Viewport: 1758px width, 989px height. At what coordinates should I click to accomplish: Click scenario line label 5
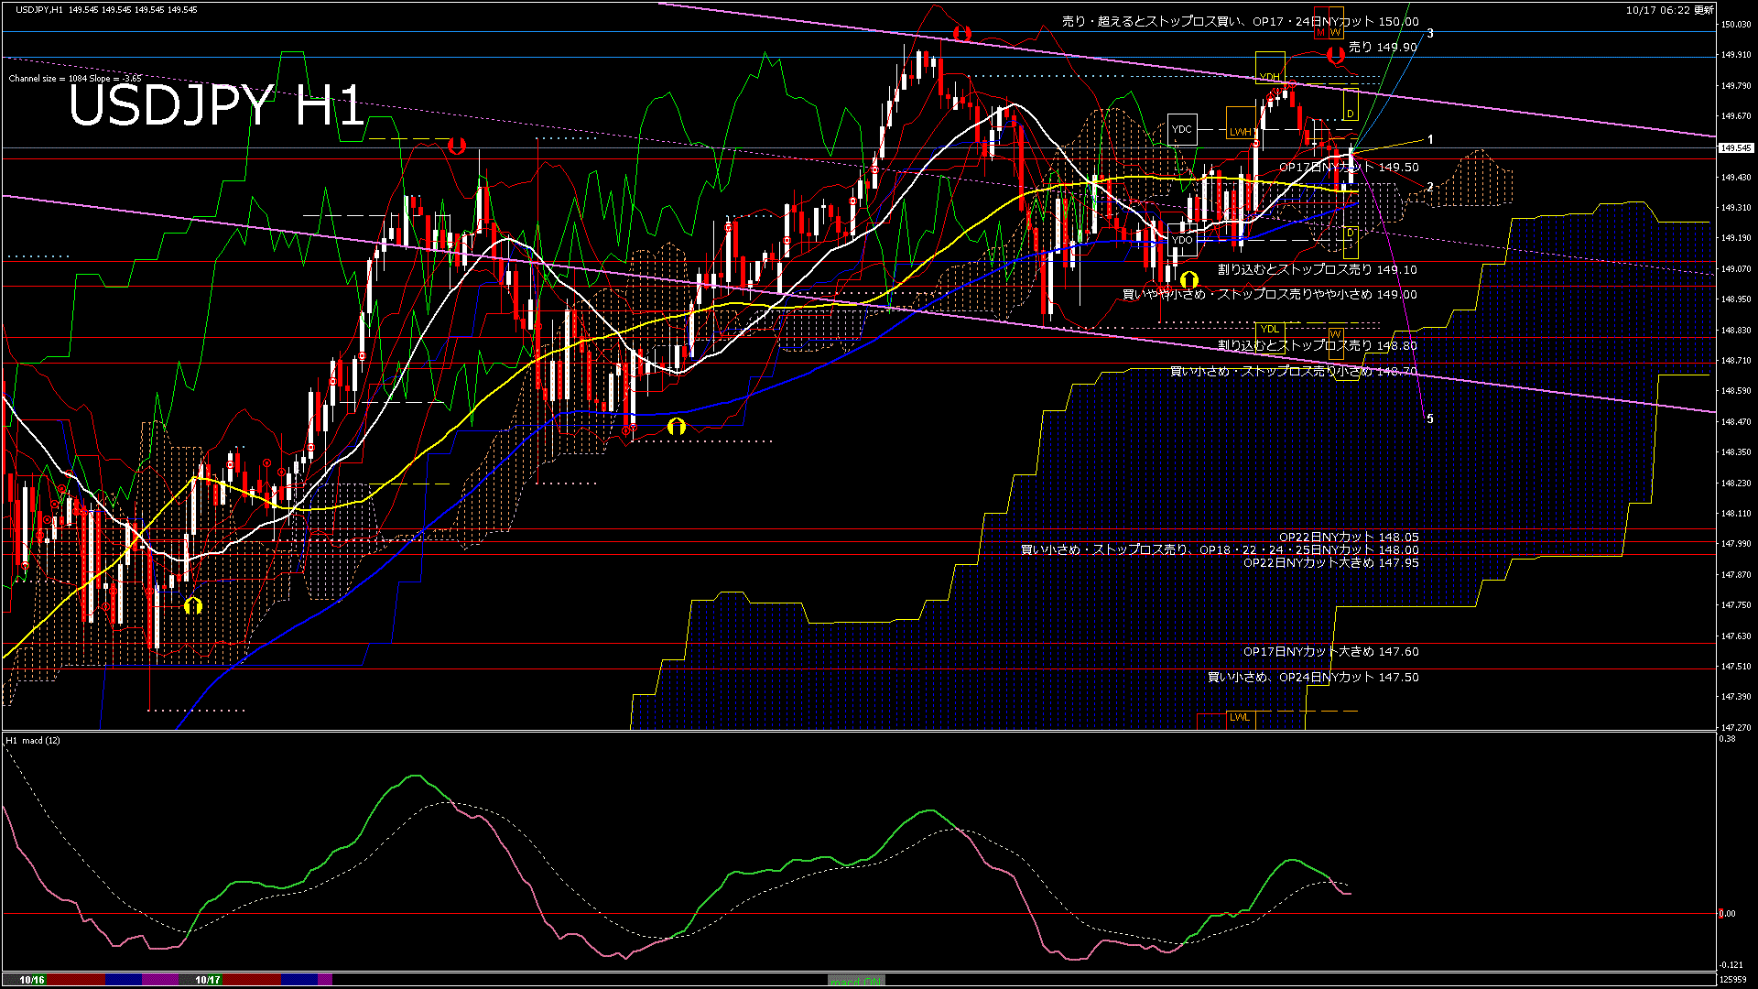pyautogui.click(x=1430, y=419)
